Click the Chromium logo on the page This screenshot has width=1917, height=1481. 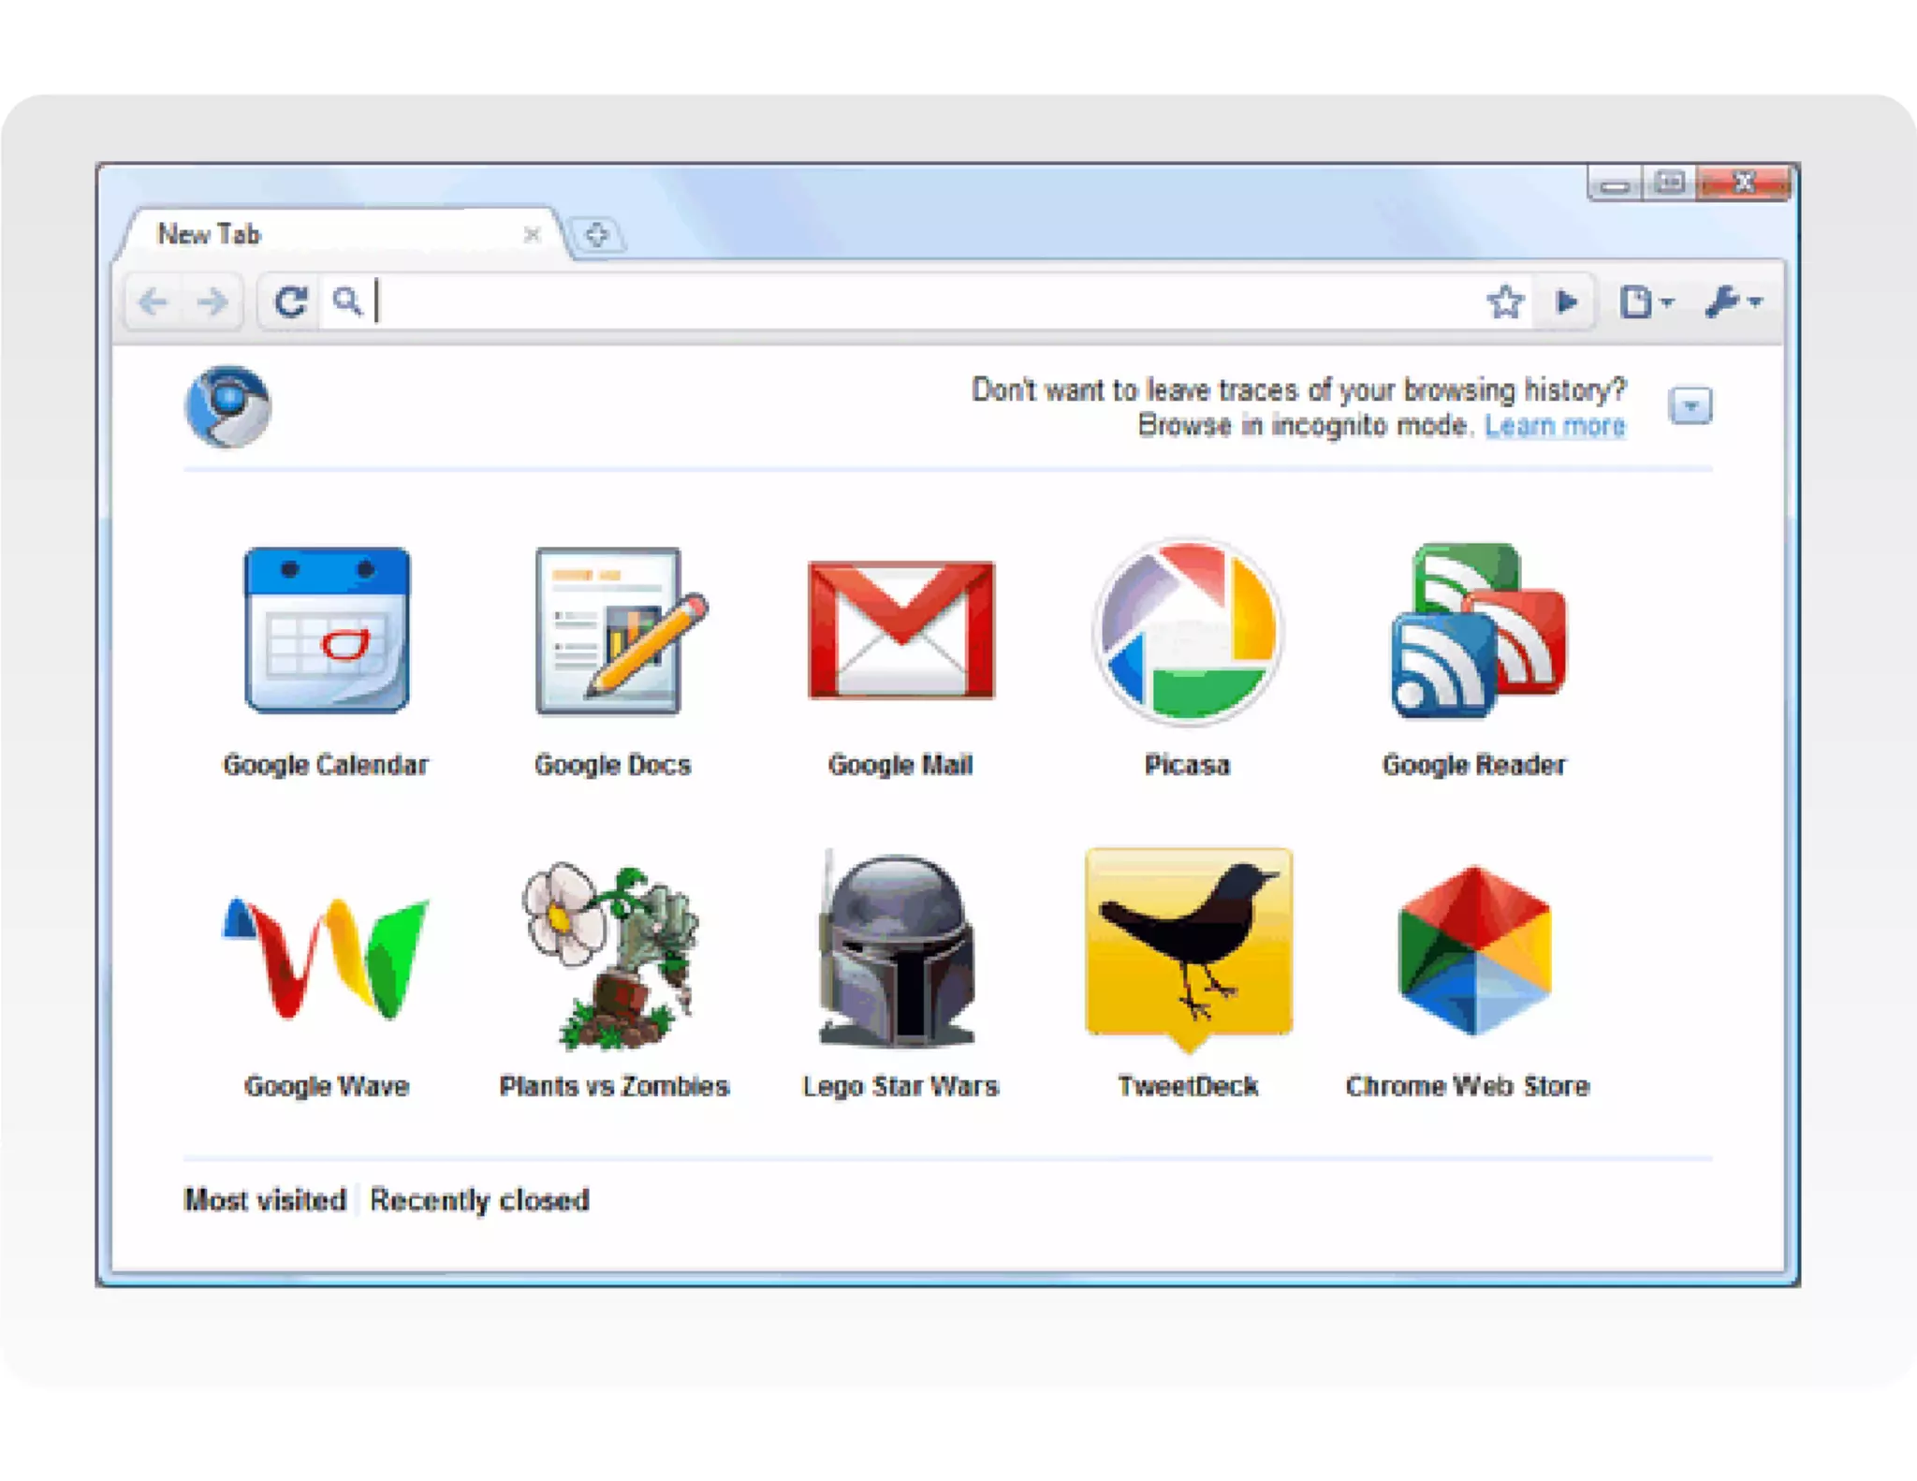[x=228, y=407]
